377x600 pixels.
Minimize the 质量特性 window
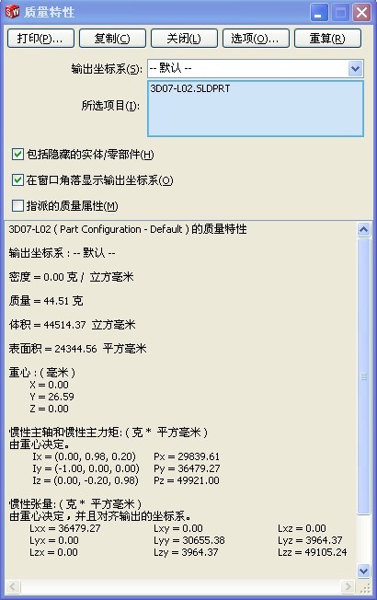point(319,13)
